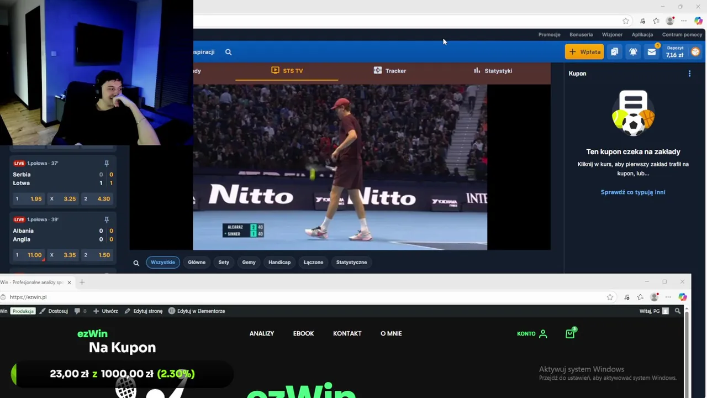Open shopping cart icon on ezWin site

click(570, 333)
